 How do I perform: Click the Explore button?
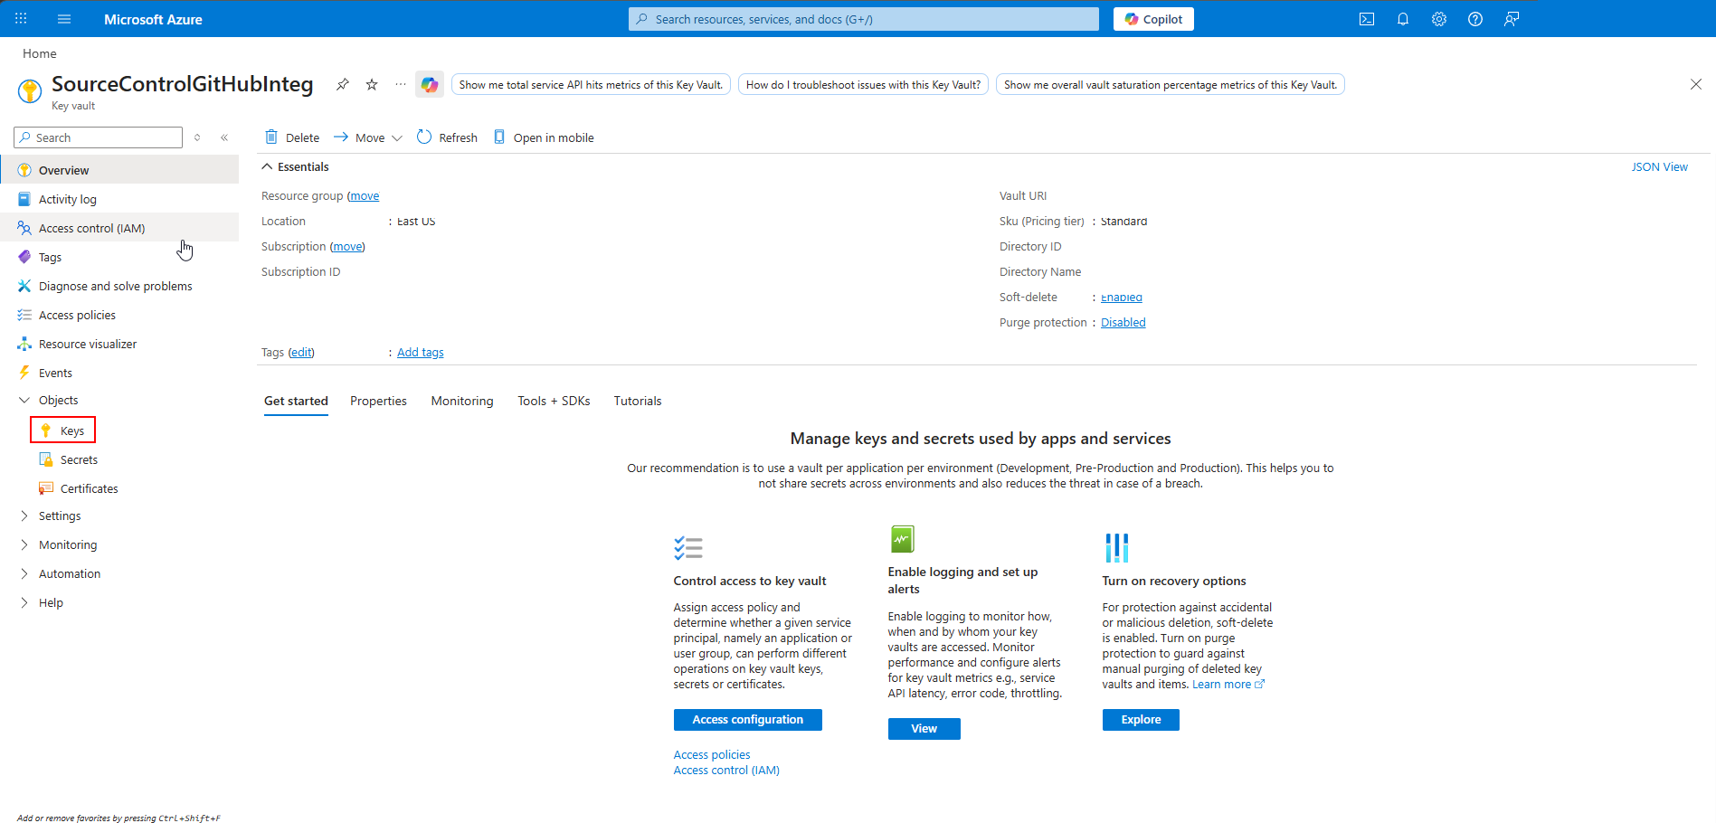pyautogui.click(x=1141, y=720)
